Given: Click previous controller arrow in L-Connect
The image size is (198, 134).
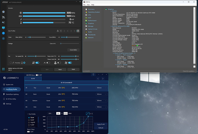Looking at the screenshot, I should 98,79.
